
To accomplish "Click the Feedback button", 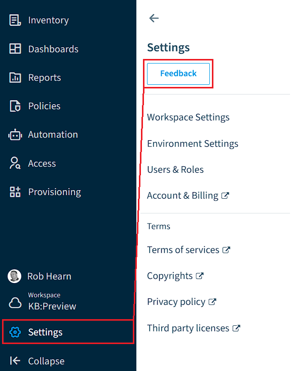I will click(178, 74).
